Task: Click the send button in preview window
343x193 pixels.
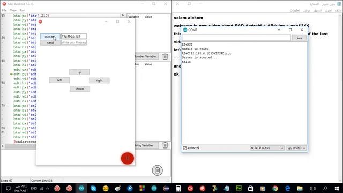Action: pyautogui.click(x=50, y=43)
